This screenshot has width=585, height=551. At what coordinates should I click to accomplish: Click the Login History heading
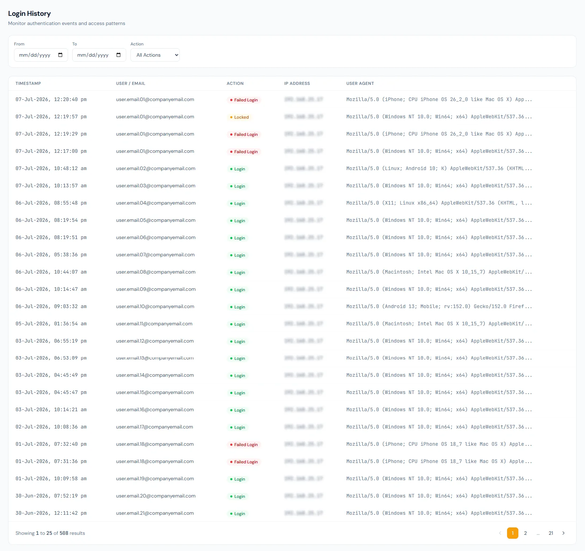coord(30,13)
